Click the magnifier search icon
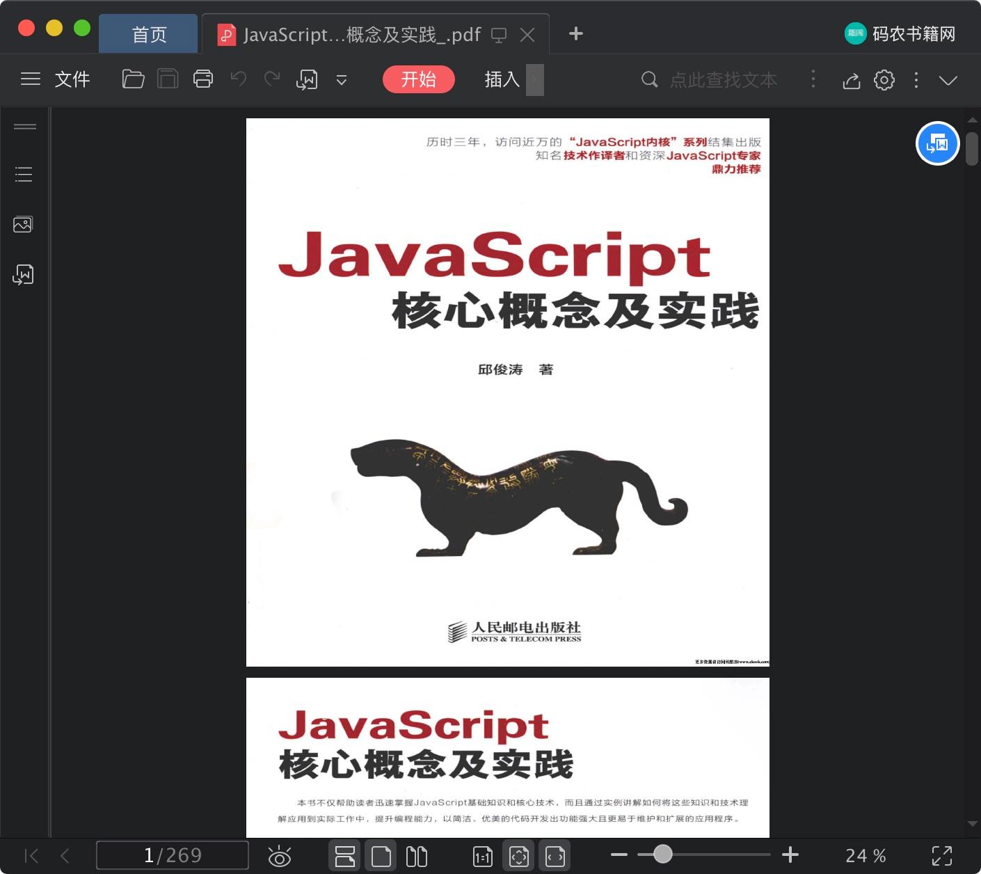Screen dimensions: 981x874 (649, 79)
